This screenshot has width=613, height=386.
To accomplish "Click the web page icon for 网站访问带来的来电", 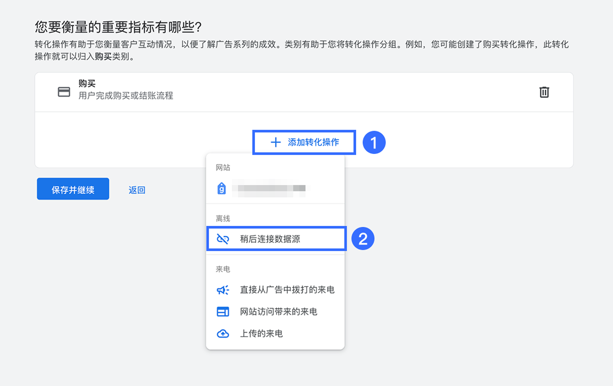I will click(222, 312).
